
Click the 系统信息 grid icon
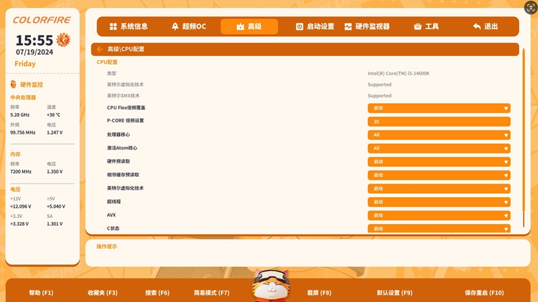(x=113, y=27)
